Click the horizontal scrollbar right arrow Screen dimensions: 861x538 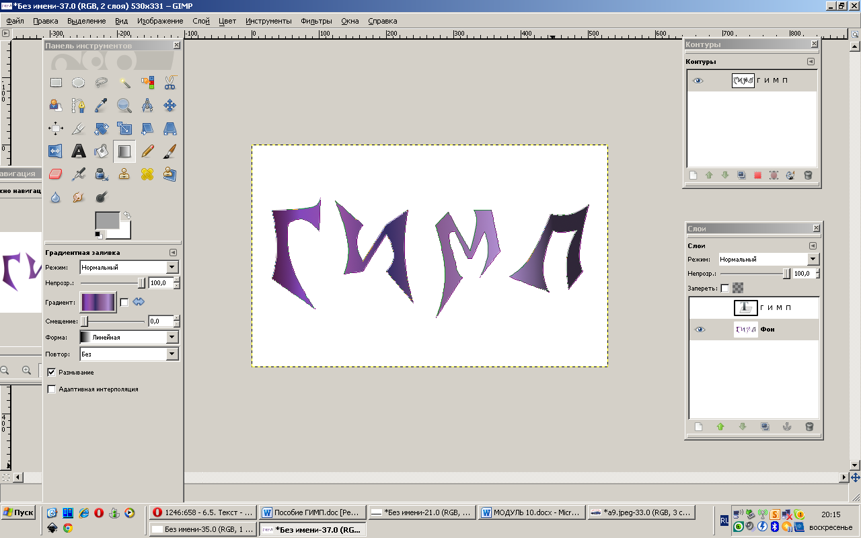844,477
